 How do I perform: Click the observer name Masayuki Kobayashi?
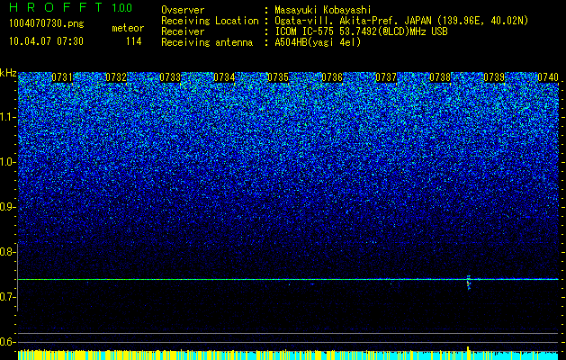(322, 10)
